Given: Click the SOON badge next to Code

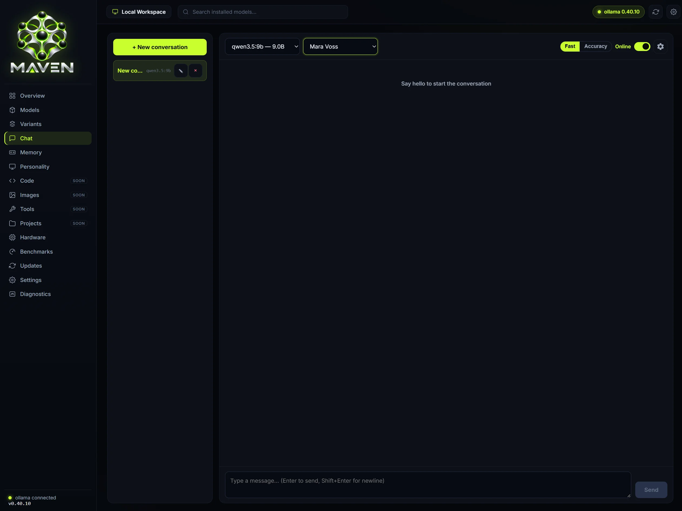Looking at the screenshot, I should coord(79,181).
